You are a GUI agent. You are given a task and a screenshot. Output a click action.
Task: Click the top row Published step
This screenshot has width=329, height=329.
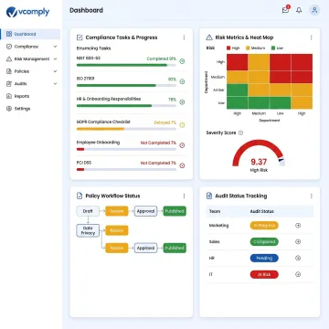coord(175,211)
